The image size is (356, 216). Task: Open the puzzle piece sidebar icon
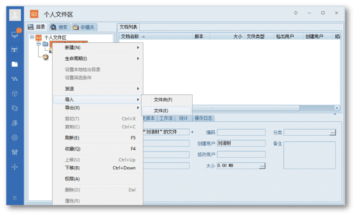(x=15, y=108)
